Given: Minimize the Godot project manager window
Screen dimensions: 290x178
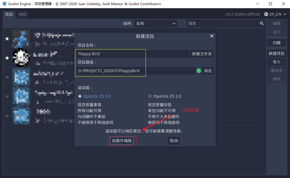Looking at the screenshot, I should coord(258,4).
